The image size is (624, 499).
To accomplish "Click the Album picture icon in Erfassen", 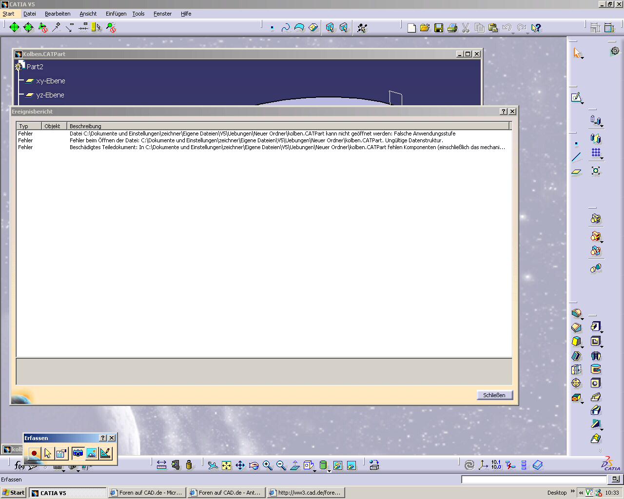I will [x=92, y=453].
